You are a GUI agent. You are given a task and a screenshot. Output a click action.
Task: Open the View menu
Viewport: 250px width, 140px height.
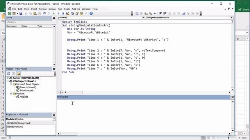pos(27,9)
